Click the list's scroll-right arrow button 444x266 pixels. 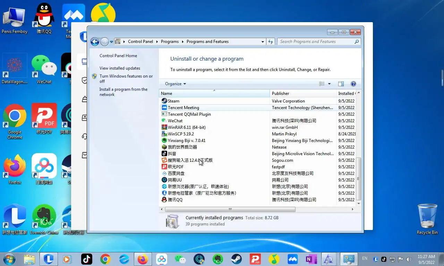point(353,209)
